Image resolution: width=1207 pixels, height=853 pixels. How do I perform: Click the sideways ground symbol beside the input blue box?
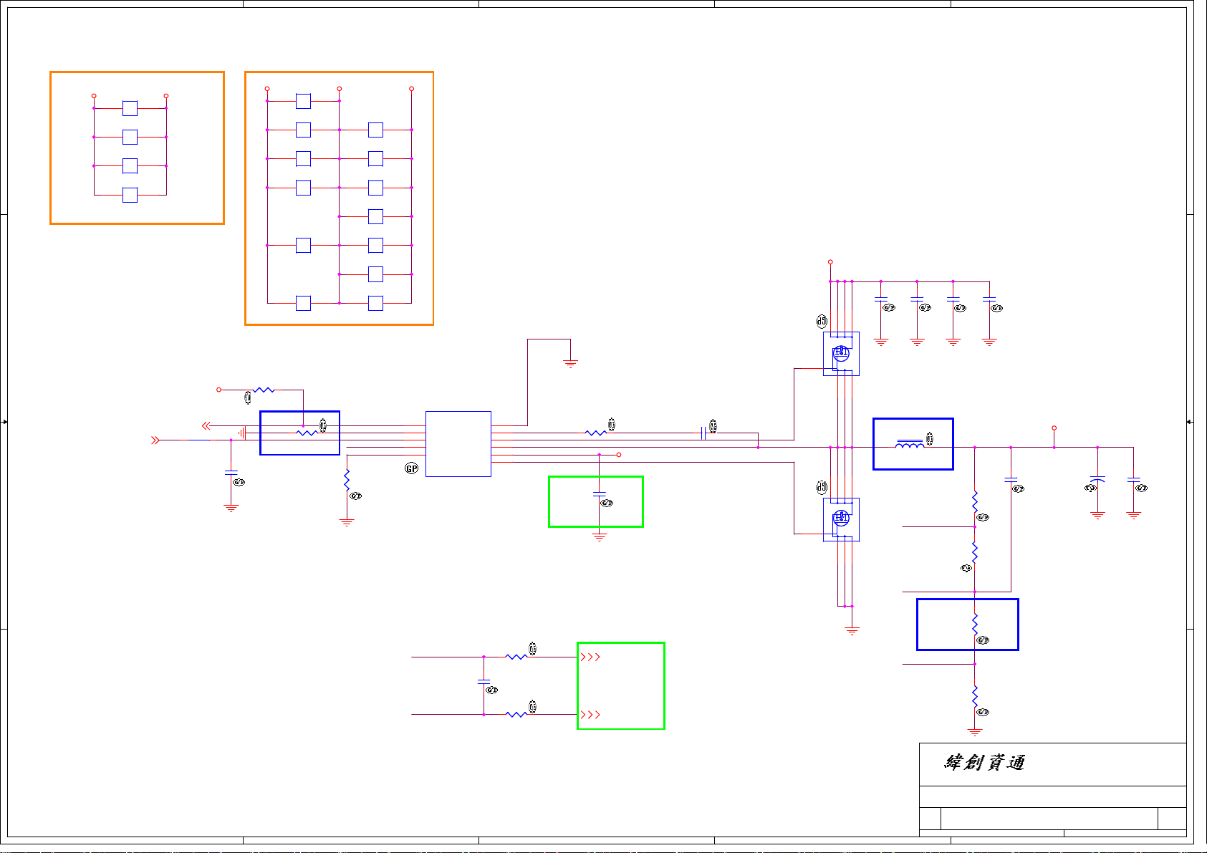tap(242, 433)
